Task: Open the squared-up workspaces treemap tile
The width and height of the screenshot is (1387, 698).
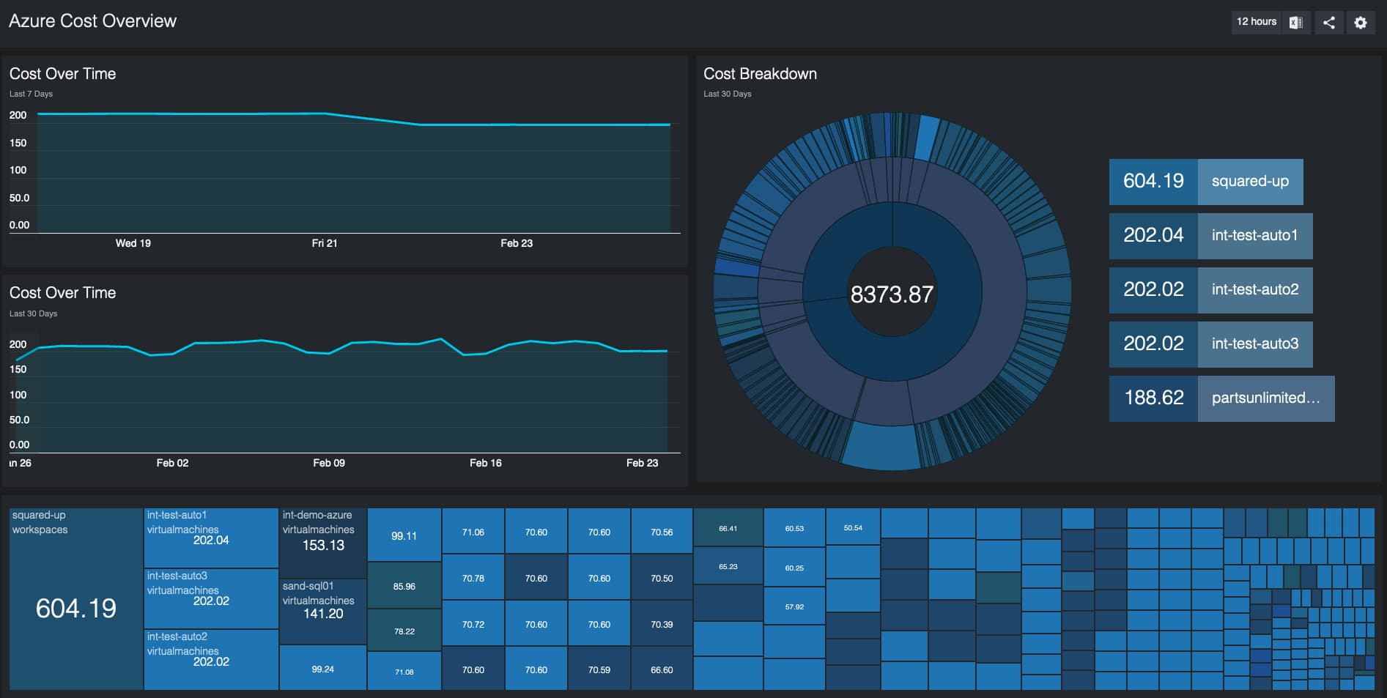Action: (76, 599)
